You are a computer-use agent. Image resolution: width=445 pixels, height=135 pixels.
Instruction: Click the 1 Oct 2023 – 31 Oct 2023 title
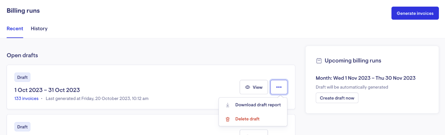pyautogui.click(x=47, y=90)
